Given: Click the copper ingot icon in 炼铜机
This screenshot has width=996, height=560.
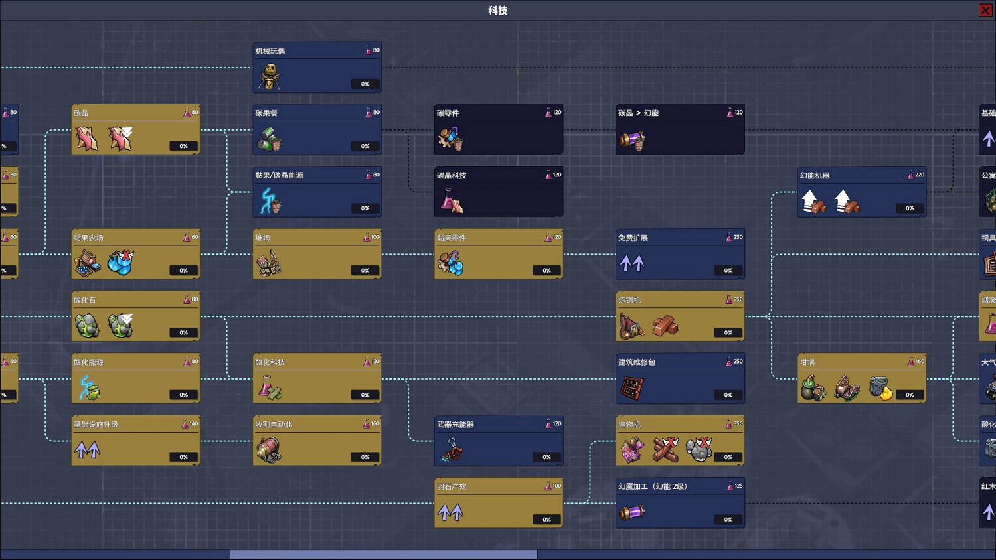Looking at the screenshot, I should coord(665,326).
